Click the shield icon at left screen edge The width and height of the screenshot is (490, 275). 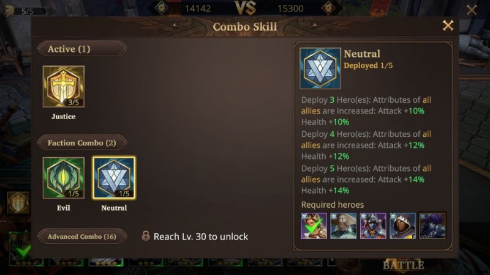click(18, 203)
